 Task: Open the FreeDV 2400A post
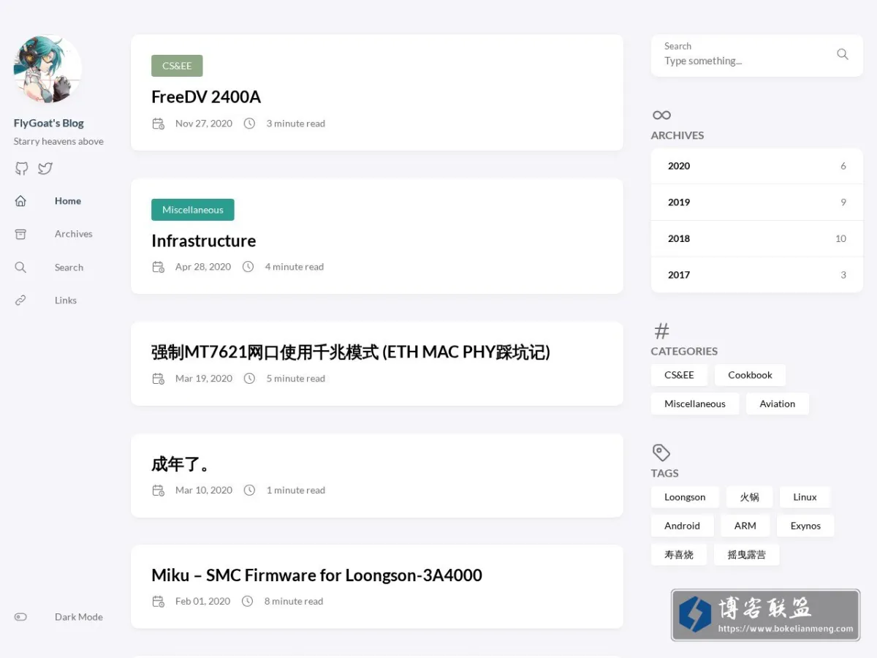[206, 97]
